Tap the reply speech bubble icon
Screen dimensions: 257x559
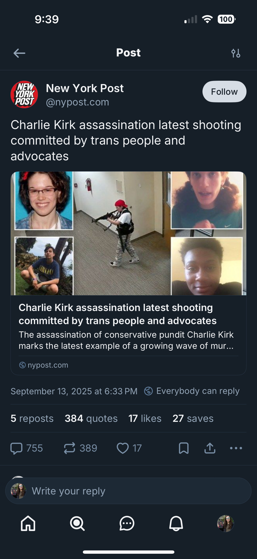(16, 448)
